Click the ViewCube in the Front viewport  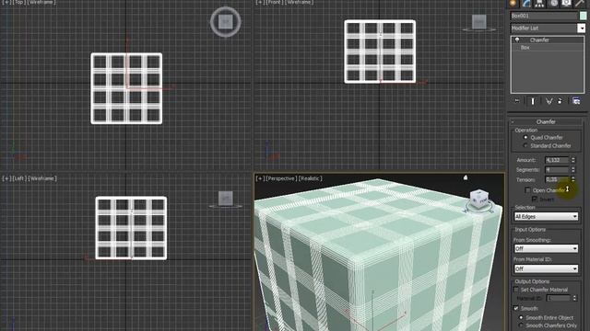point(479,22)
